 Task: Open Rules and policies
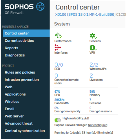[x=20, y=72]
